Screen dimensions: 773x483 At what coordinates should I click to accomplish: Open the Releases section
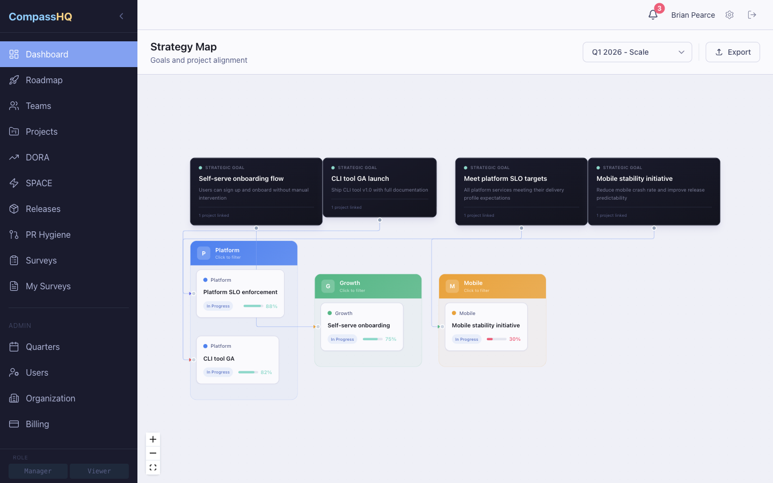[43, 209]
